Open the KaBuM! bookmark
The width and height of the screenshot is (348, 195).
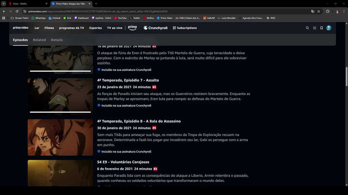coord(209,18)
